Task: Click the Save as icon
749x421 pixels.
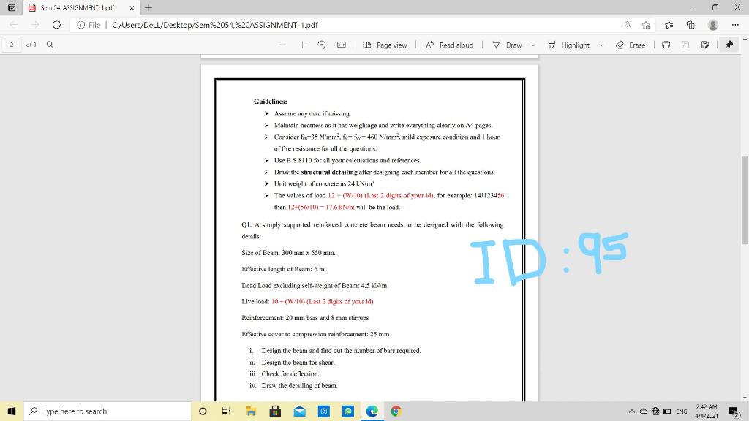Action: pyautogui.click(x=705, y=45)
